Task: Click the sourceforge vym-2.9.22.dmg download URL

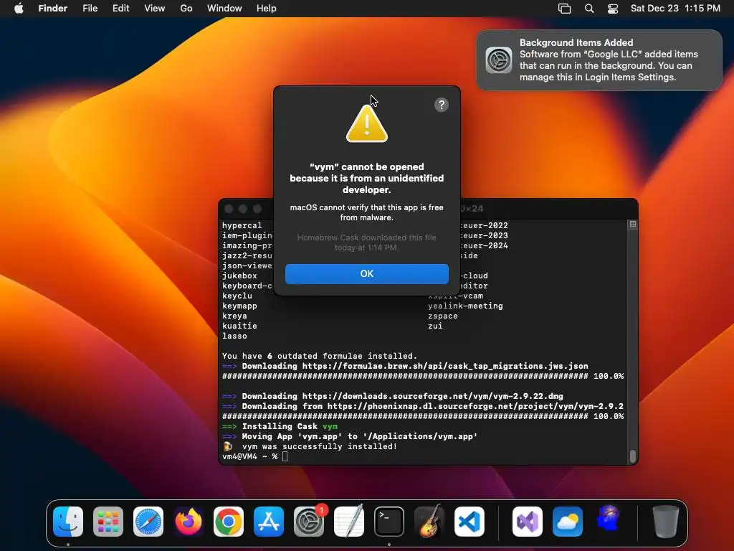Action: (x=432, y=396)
